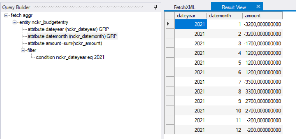Click dateyear cell in month 10 row
The image size is (296, 139).
click(x=191, y=111)
